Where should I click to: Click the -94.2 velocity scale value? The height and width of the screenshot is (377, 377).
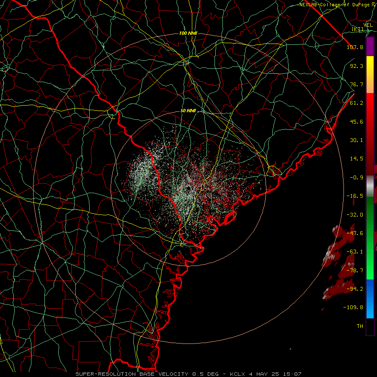pyautogui.click(x=355, y=289)
